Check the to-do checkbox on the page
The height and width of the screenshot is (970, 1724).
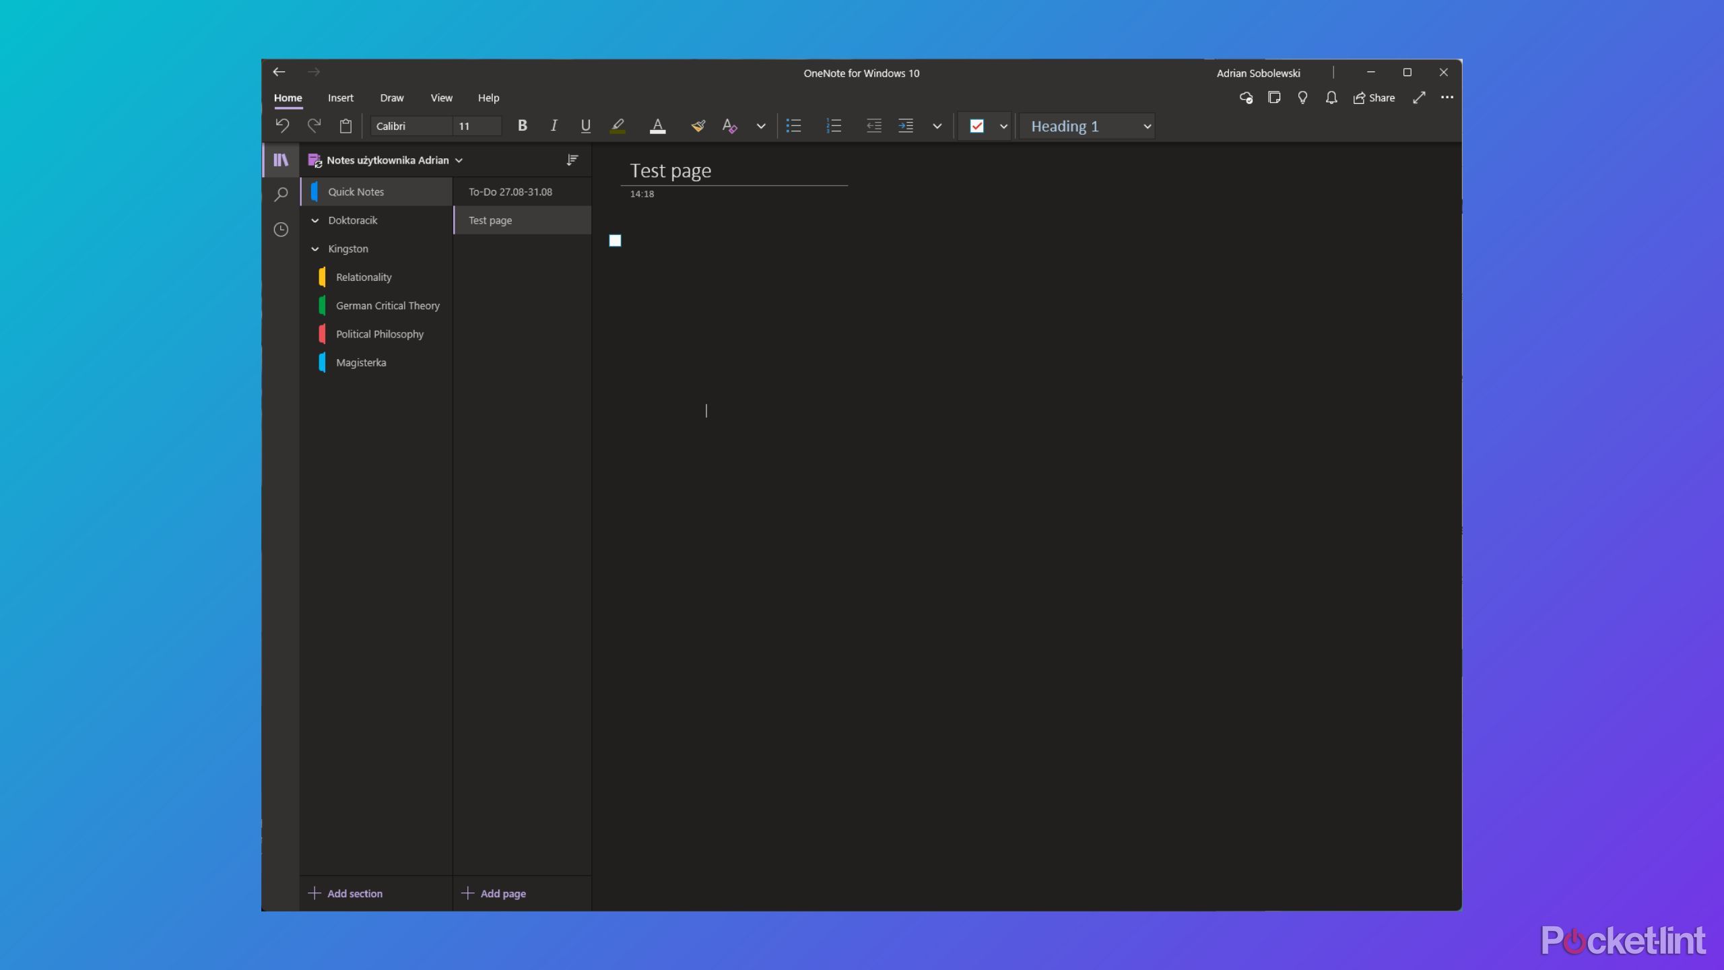(x=615, y=240)
